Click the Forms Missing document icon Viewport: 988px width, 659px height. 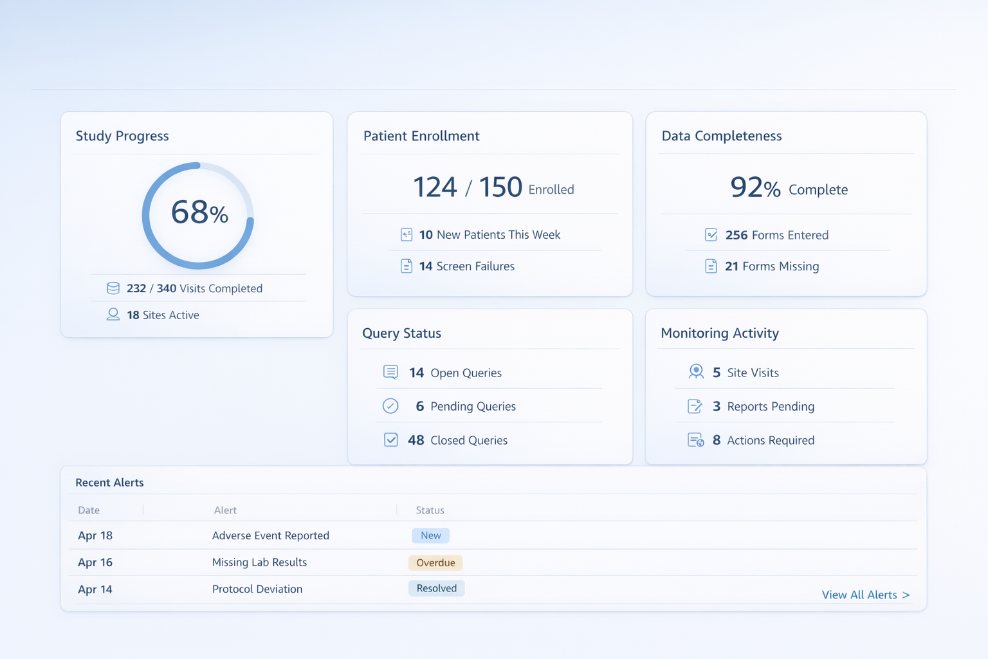click(x=711, y=266)
